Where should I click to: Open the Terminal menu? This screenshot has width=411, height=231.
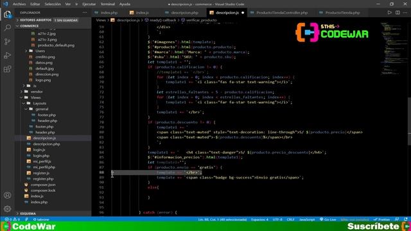coord(107,4)
